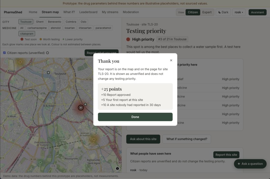Click Report what you see button

point(102,53)
